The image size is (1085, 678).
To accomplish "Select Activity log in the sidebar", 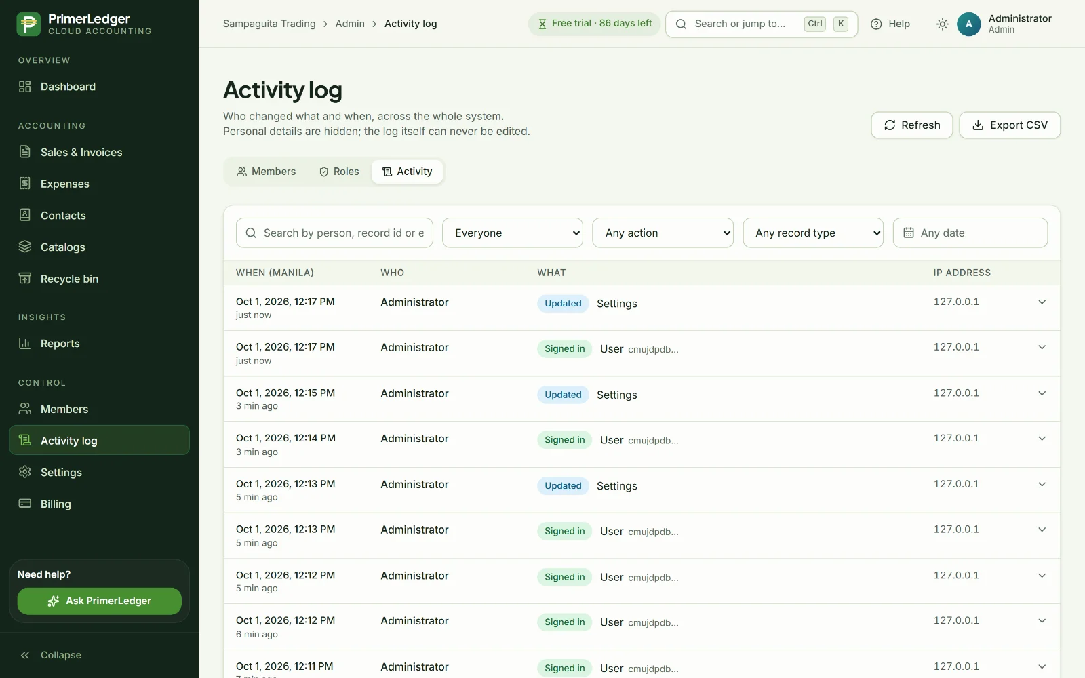I will tap(99, 441).
